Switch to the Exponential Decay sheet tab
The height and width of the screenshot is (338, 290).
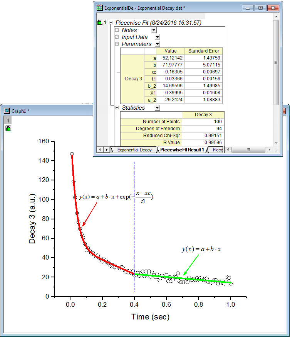134,150
